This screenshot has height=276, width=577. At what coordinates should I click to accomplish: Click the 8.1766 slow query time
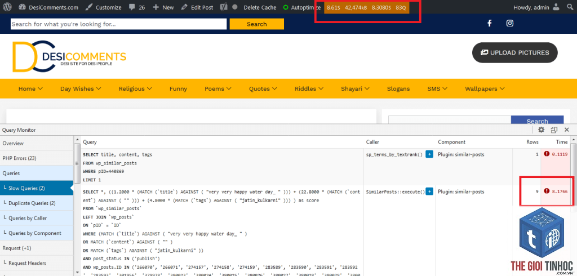[560, 191]
